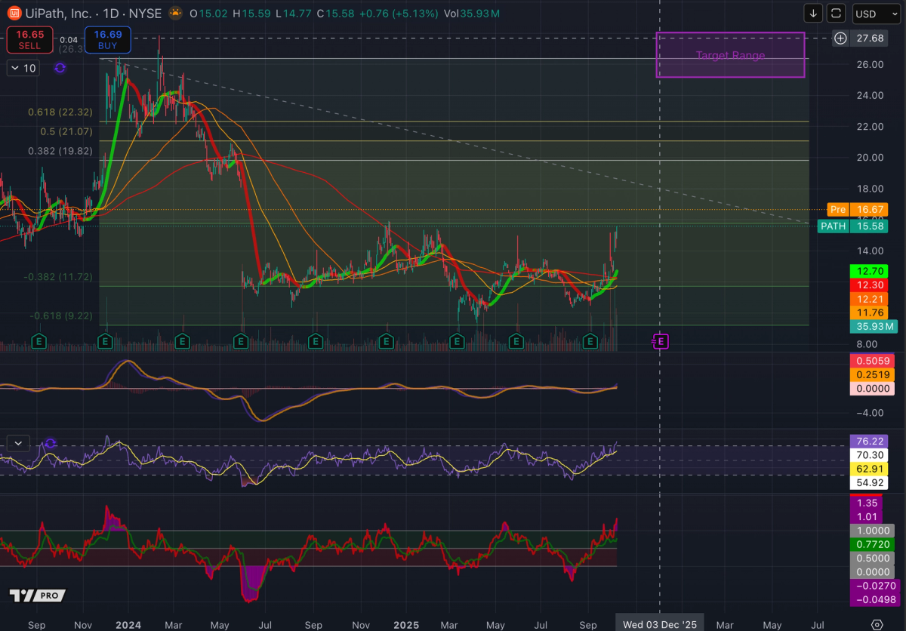Click the orange 0.2519 MACD value label
The width and height of the screenshot is (906, 631).
[872, 374]
